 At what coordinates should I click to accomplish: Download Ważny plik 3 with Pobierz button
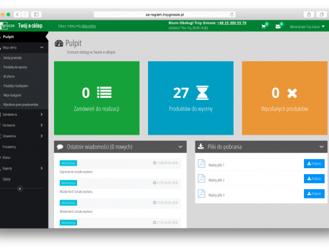[x=314, y=194]
